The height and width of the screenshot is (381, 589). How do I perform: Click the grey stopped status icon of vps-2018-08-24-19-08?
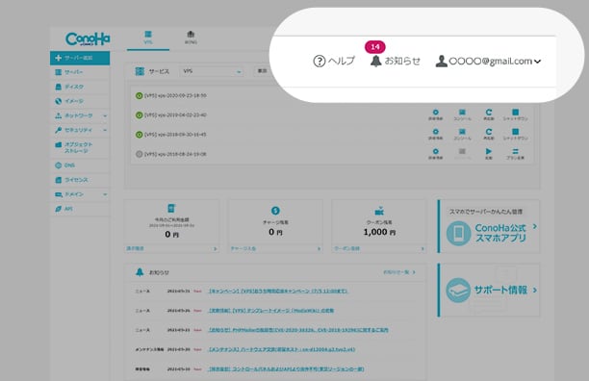tap(139, 154)
